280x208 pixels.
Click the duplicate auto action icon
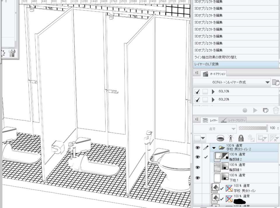tap(265, 110)
